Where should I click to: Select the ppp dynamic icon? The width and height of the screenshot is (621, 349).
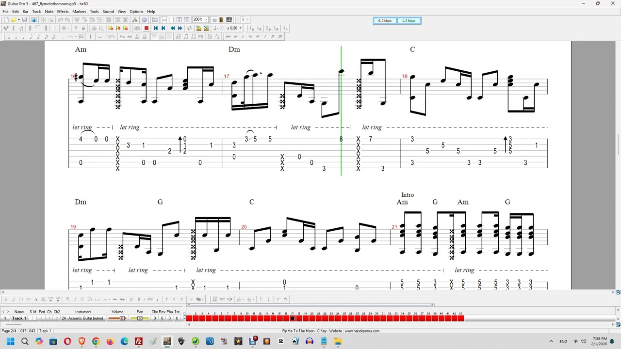pos(228,37)
